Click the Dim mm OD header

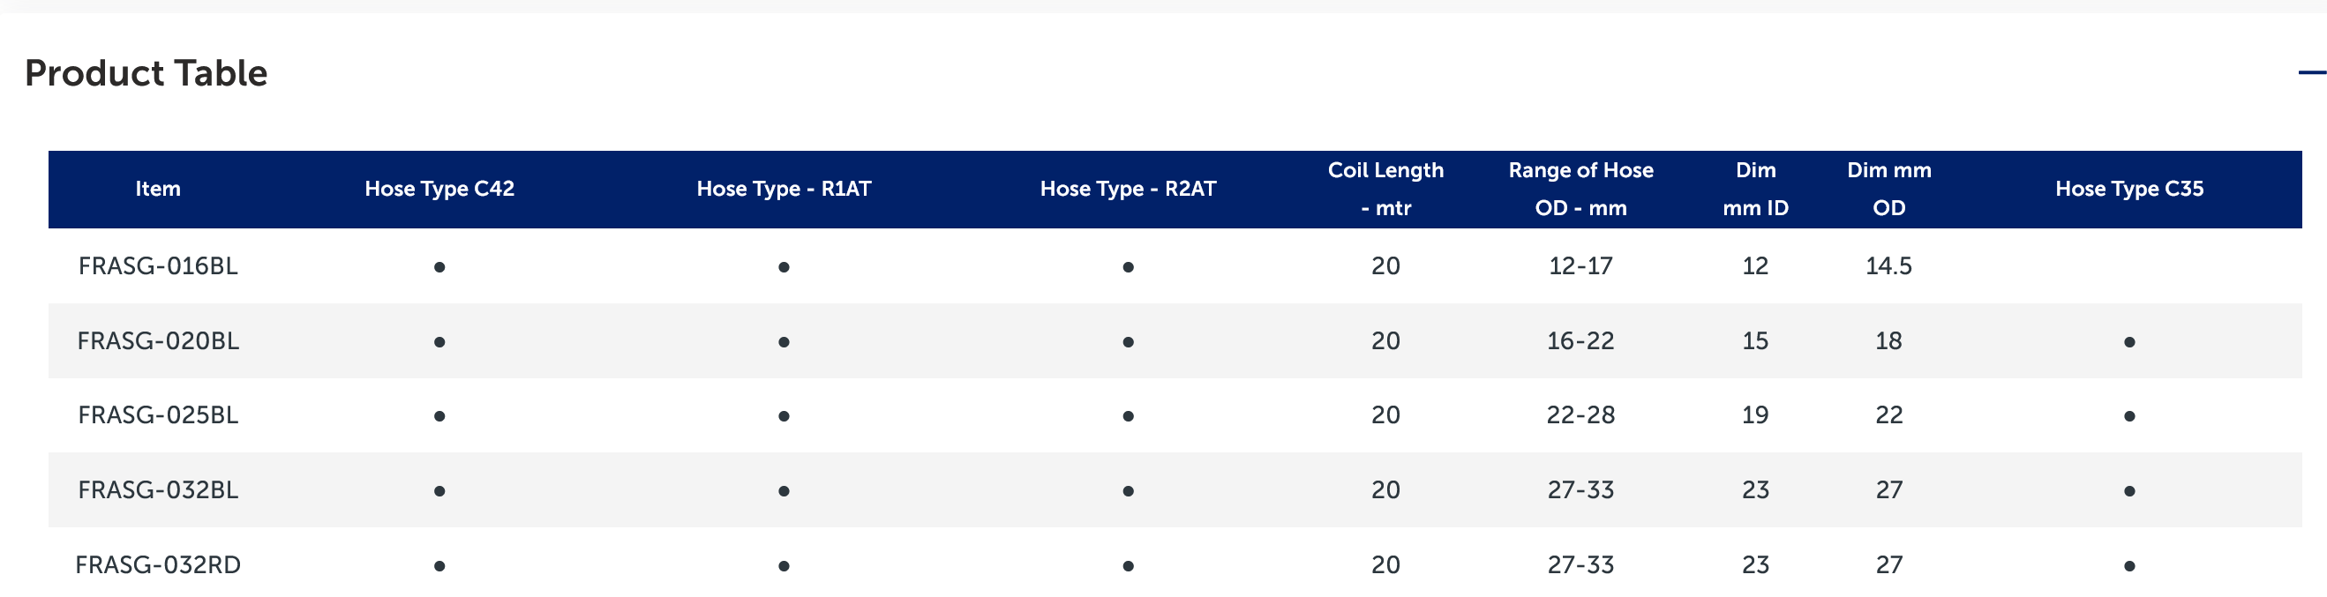(1888, 189)
